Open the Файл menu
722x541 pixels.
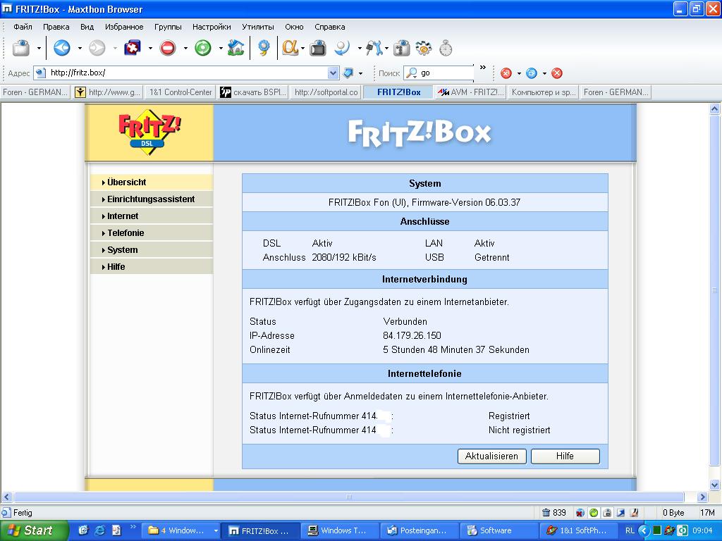click(23, 27)
